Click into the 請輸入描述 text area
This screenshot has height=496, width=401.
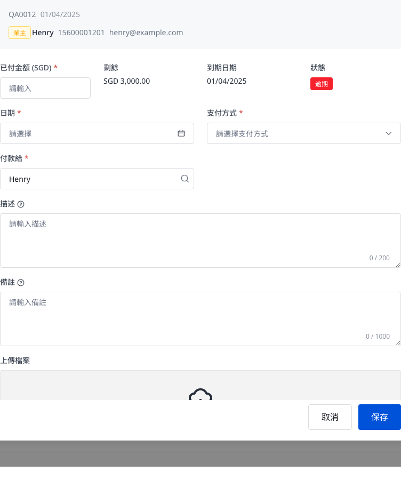point(200,241)
